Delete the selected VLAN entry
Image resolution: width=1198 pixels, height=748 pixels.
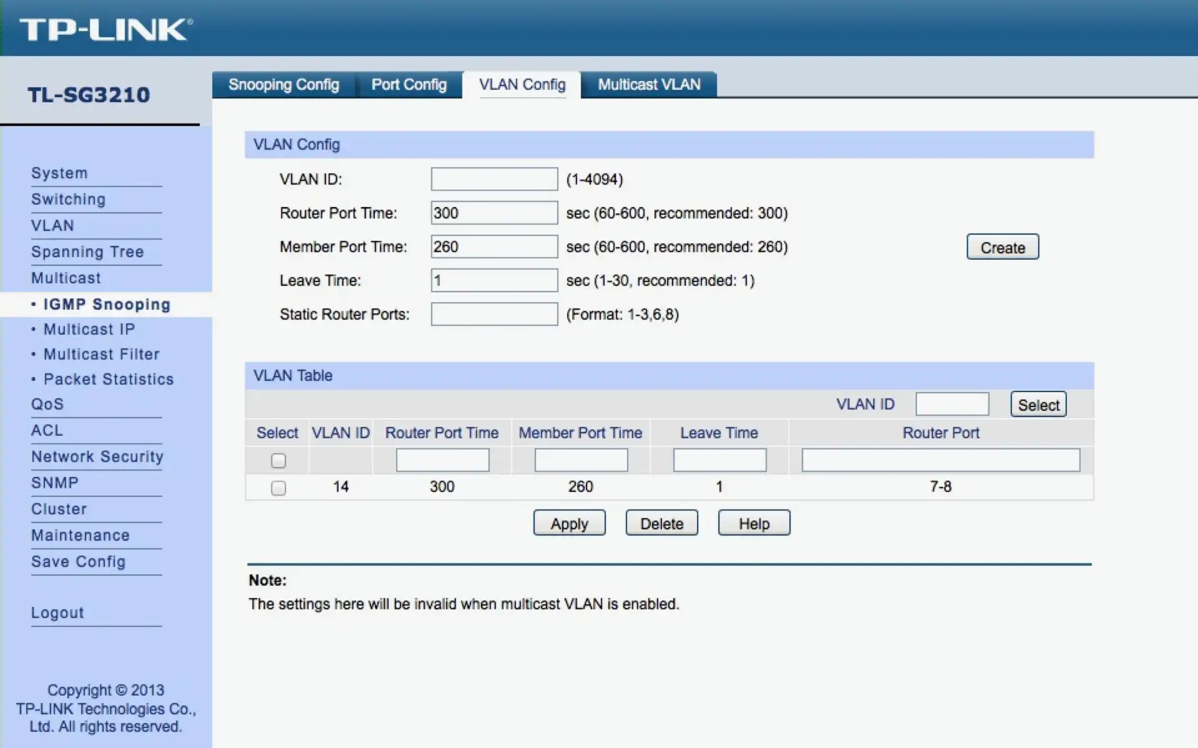661,524
